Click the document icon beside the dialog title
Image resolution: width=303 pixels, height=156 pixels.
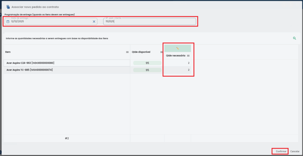coord(8,7)
